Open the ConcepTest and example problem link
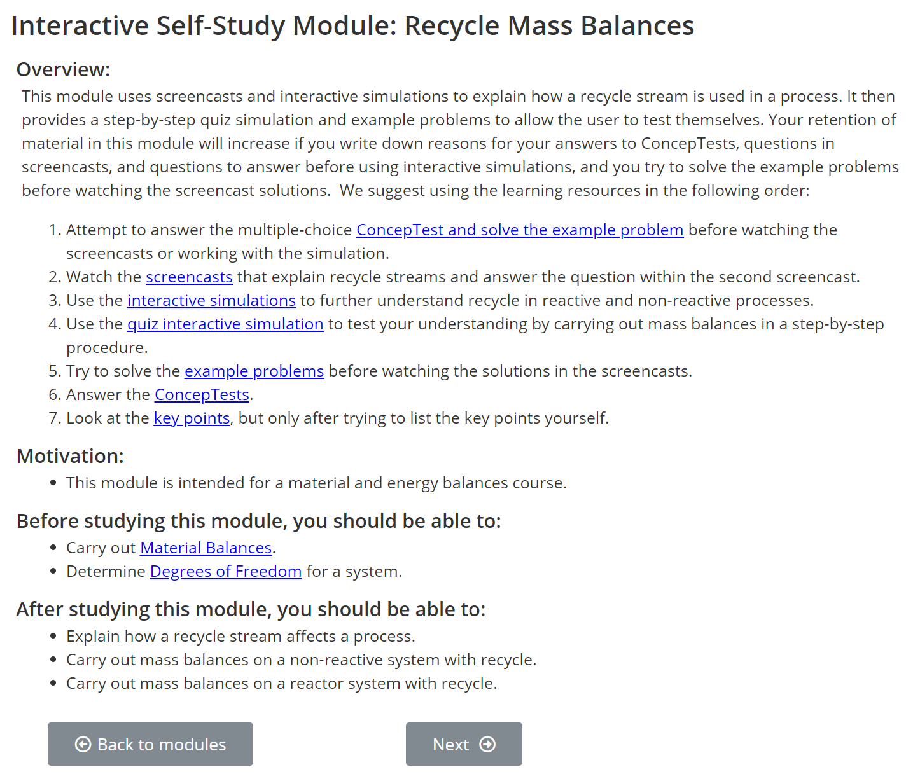The image size is (920, 781). (519, 230)
